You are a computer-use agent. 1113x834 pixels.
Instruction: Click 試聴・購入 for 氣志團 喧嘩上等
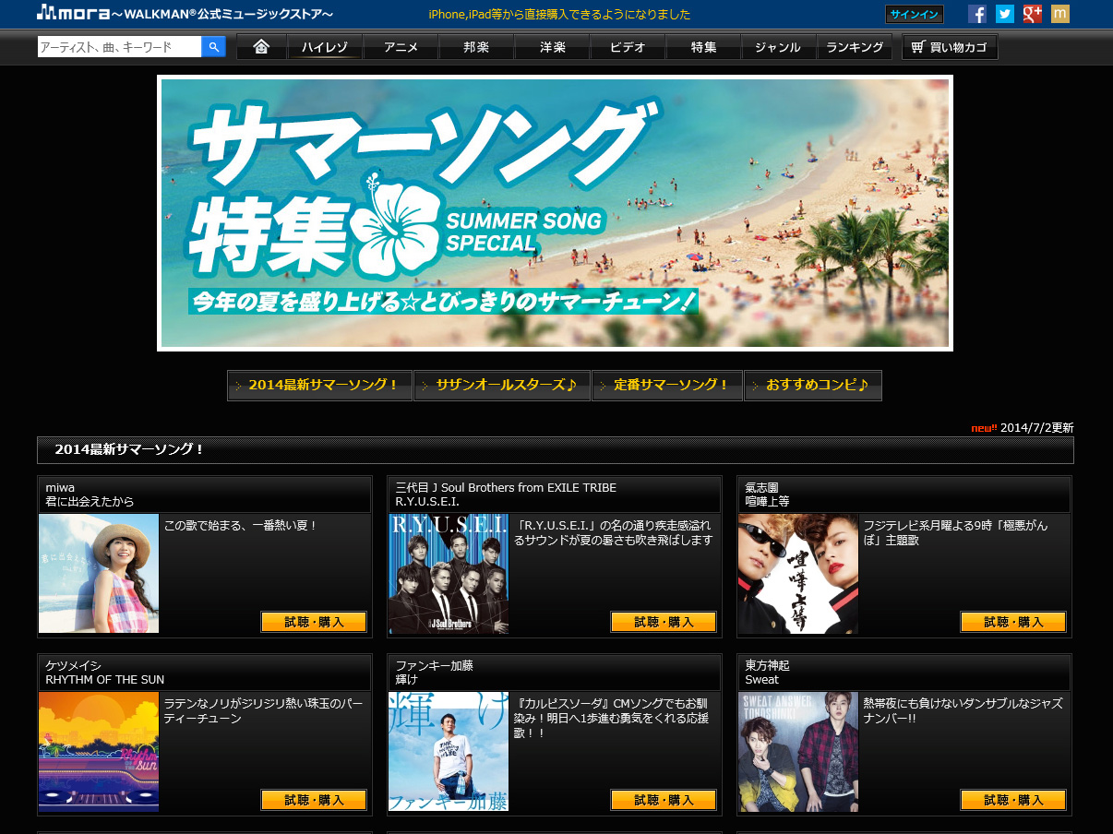tap(1013, 622)
